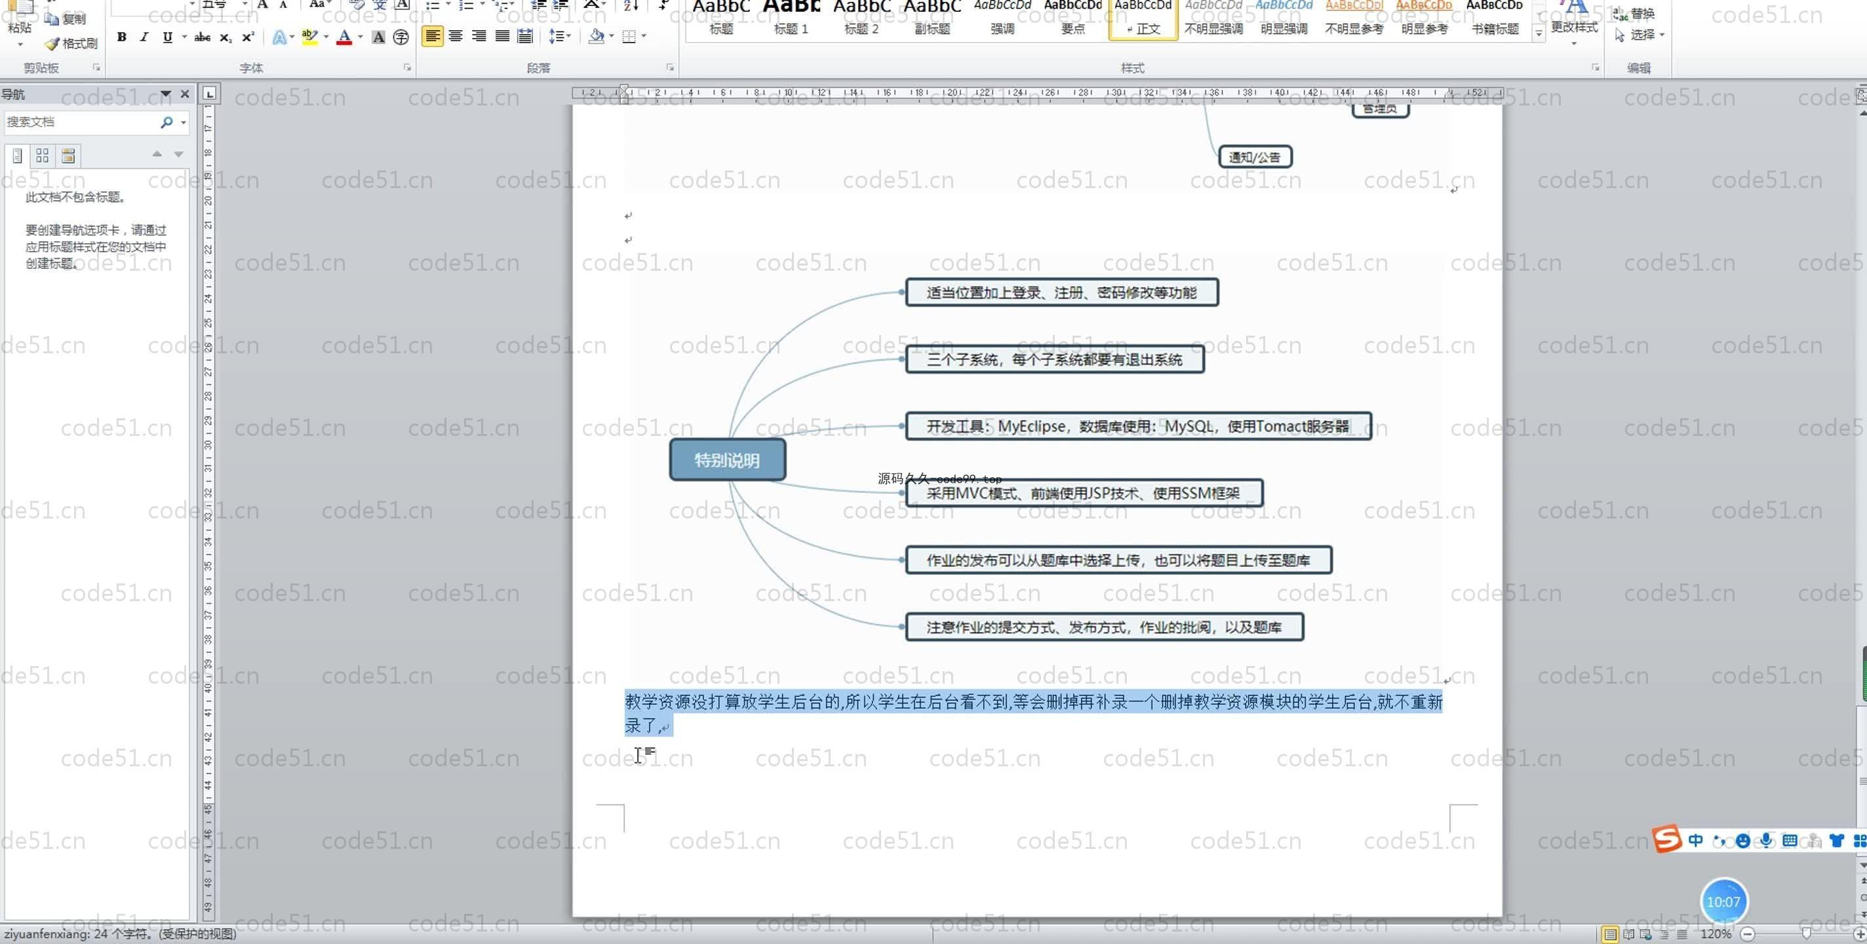This screenshot has height=944, width=1867.
Task: Open the Select (选择) dropdown
Action: 1640,35
